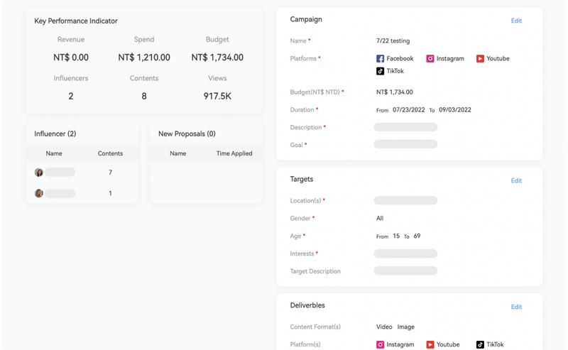Click the Video content format
568x350 pixels.
[384, 327]
